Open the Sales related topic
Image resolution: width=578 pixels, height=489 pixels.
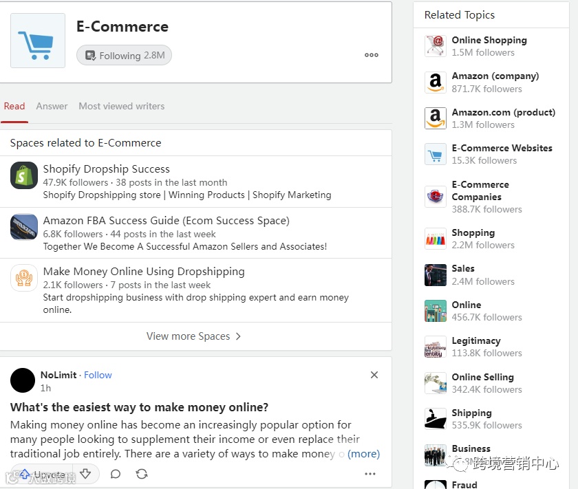(463, 268)
